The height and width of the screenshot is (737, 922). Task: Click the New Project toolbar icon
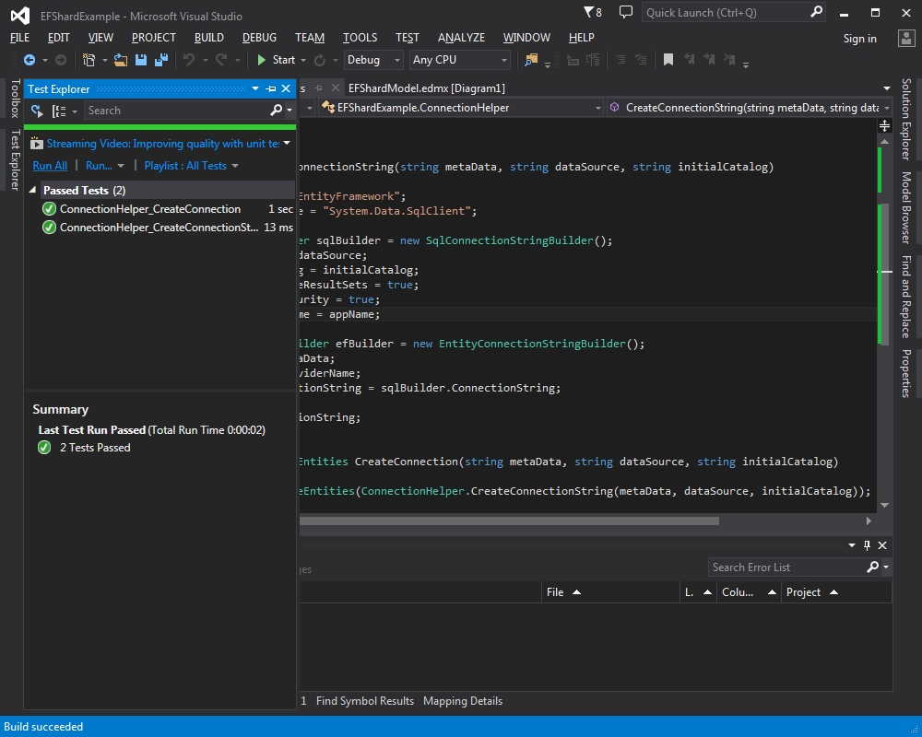(x=89, y=60)
